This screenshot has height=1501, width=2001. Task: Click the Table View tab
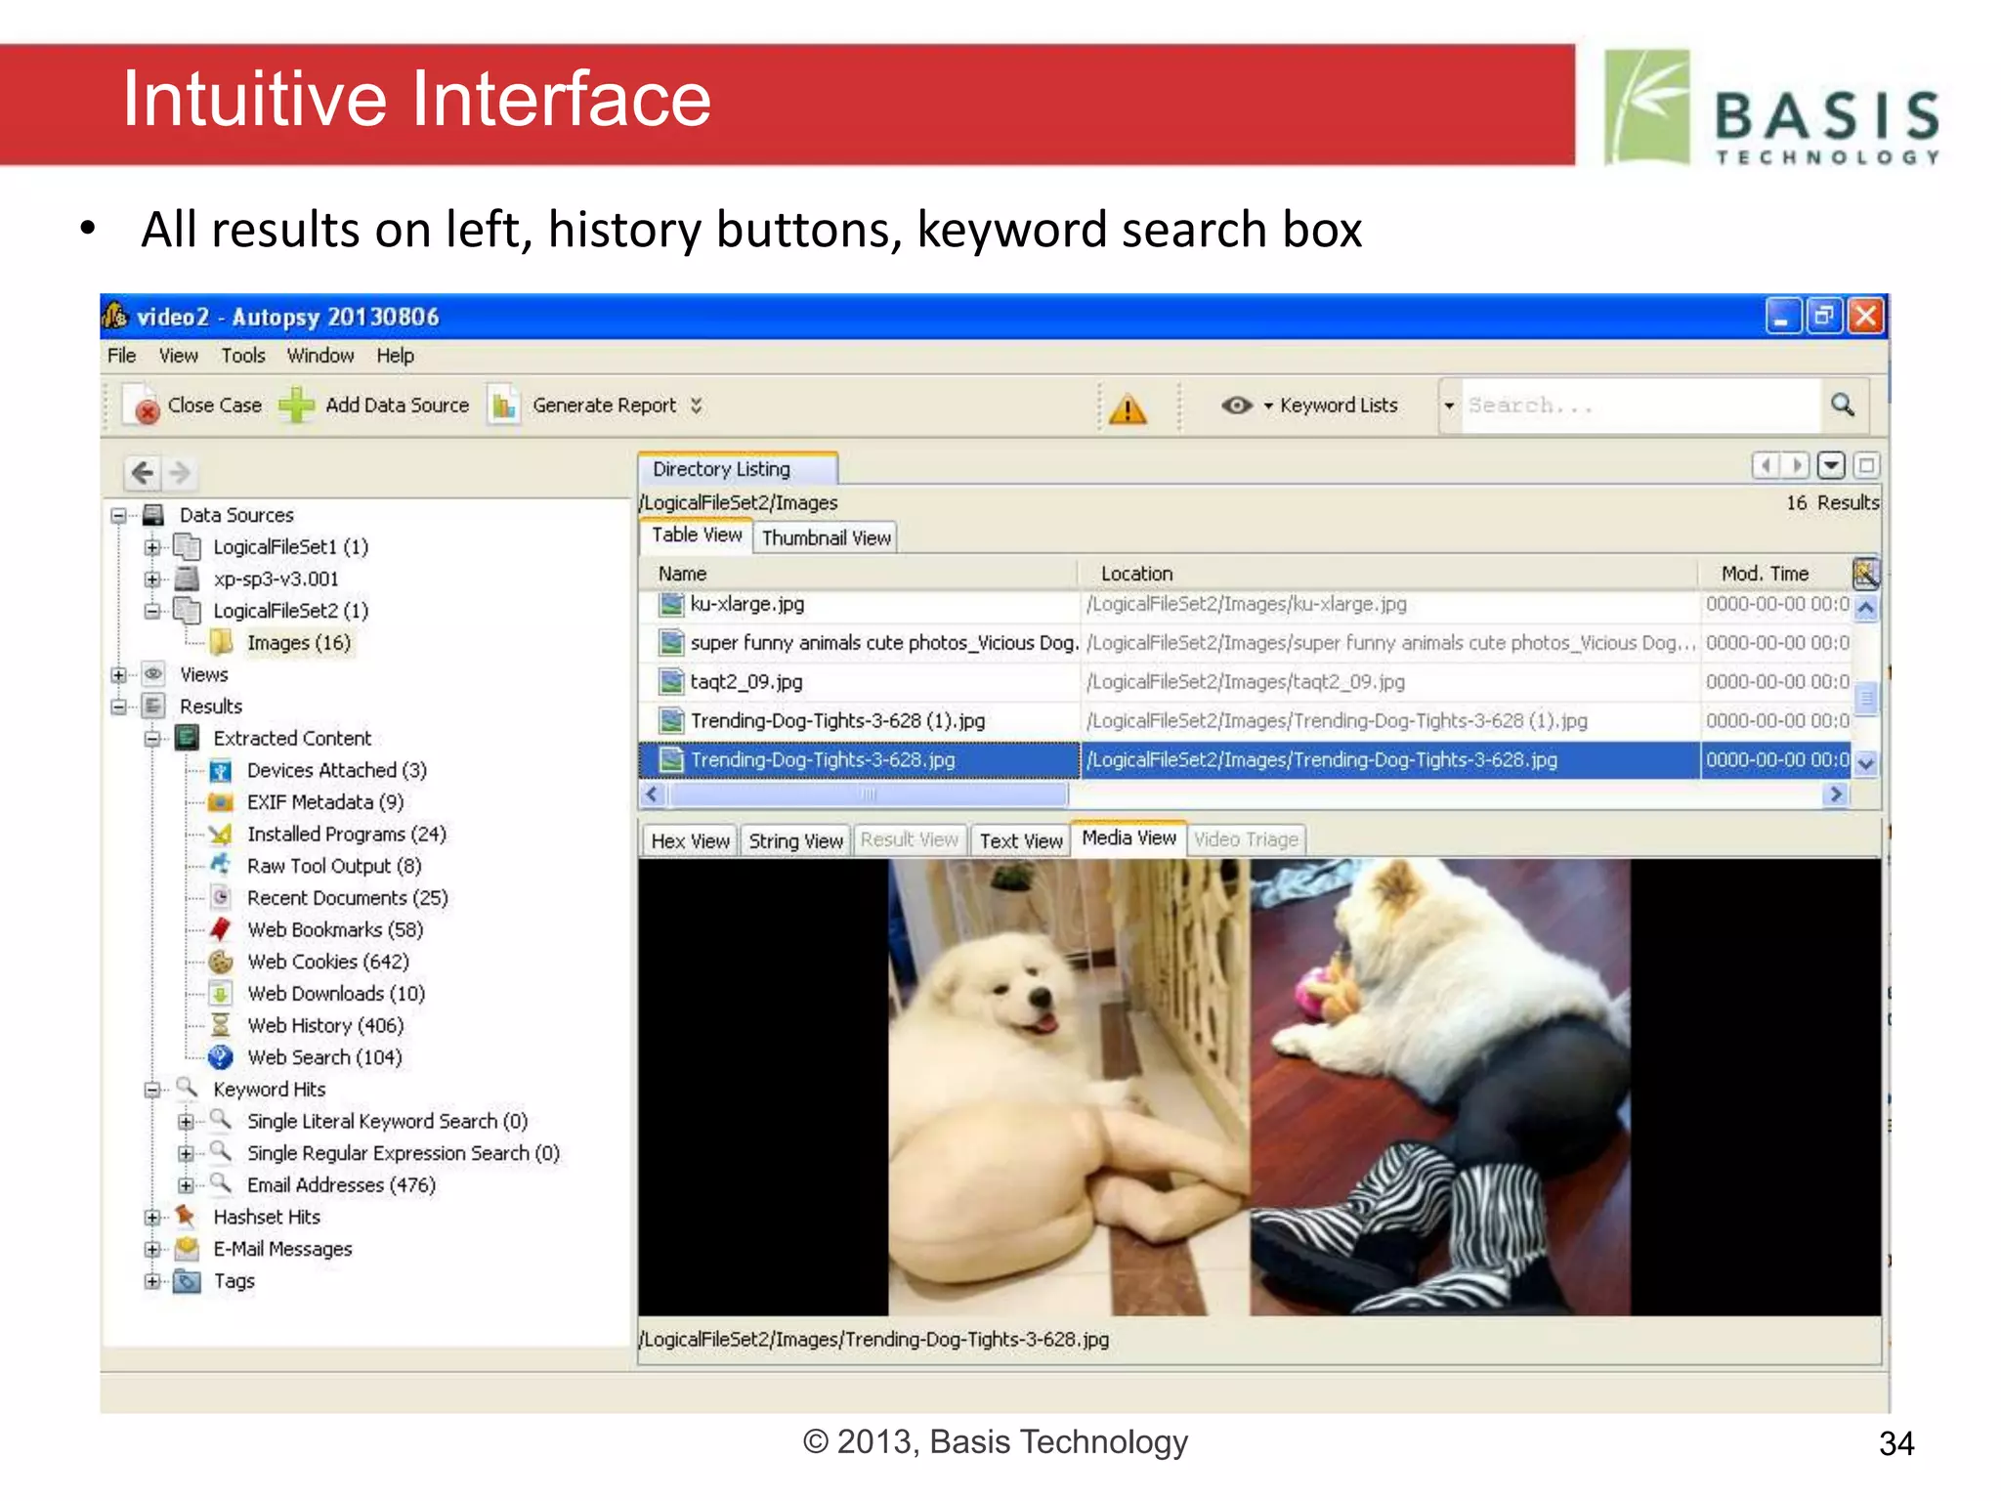click(x=697, y=536)
